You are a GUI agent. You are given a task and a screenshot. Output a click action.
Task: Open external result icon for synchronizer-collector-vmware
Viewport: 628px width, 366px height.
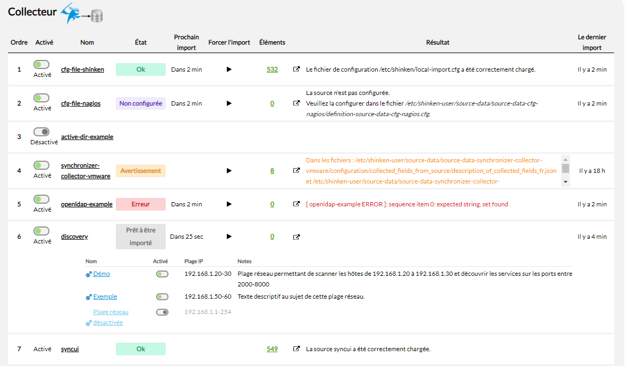pos(296,171)
